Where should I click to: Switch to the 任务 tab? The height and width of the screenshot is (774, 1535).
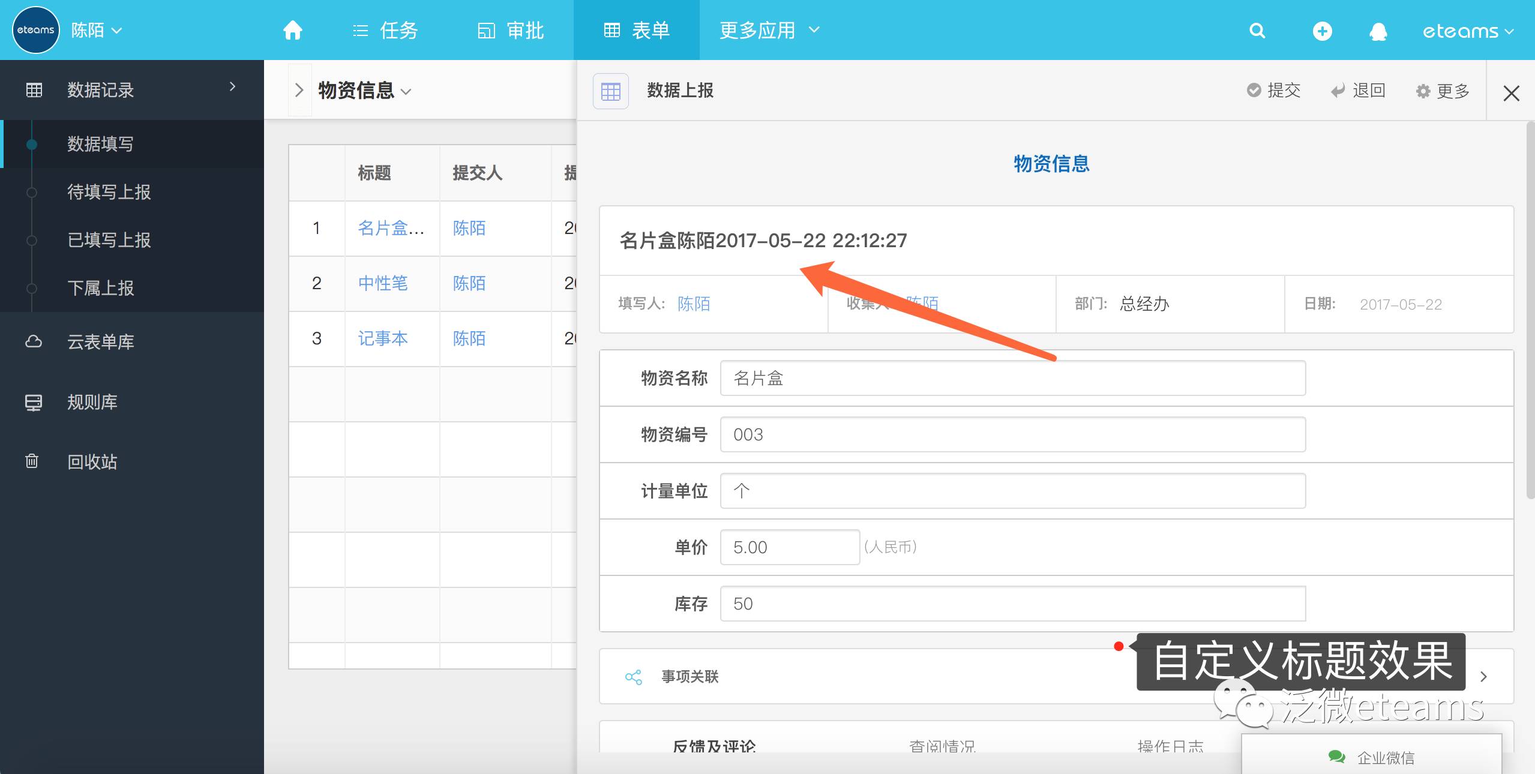(385, 30)
